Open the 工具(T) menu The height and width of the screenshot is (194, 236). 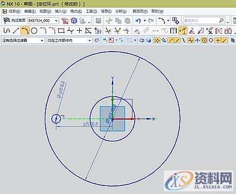pyautogui.click(x=91, y=11)
